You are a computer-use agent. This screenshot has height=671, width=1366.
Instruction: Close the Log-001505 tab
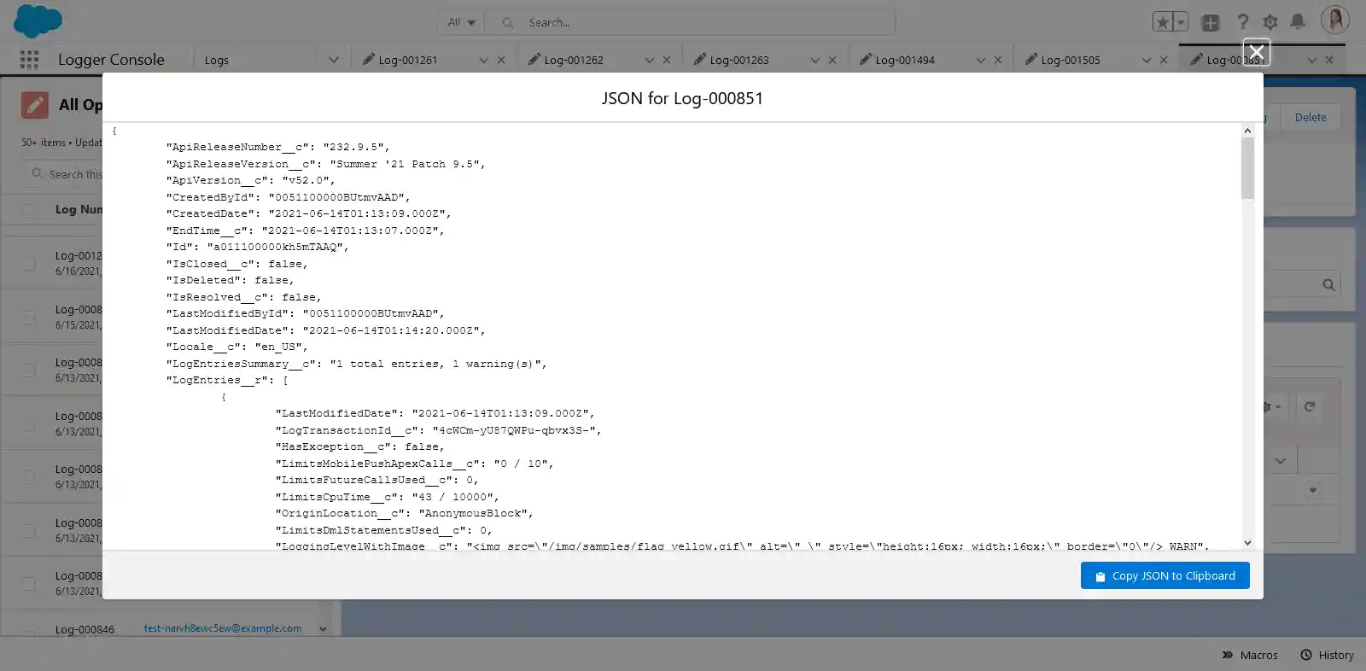click(x=1164, y=60)
